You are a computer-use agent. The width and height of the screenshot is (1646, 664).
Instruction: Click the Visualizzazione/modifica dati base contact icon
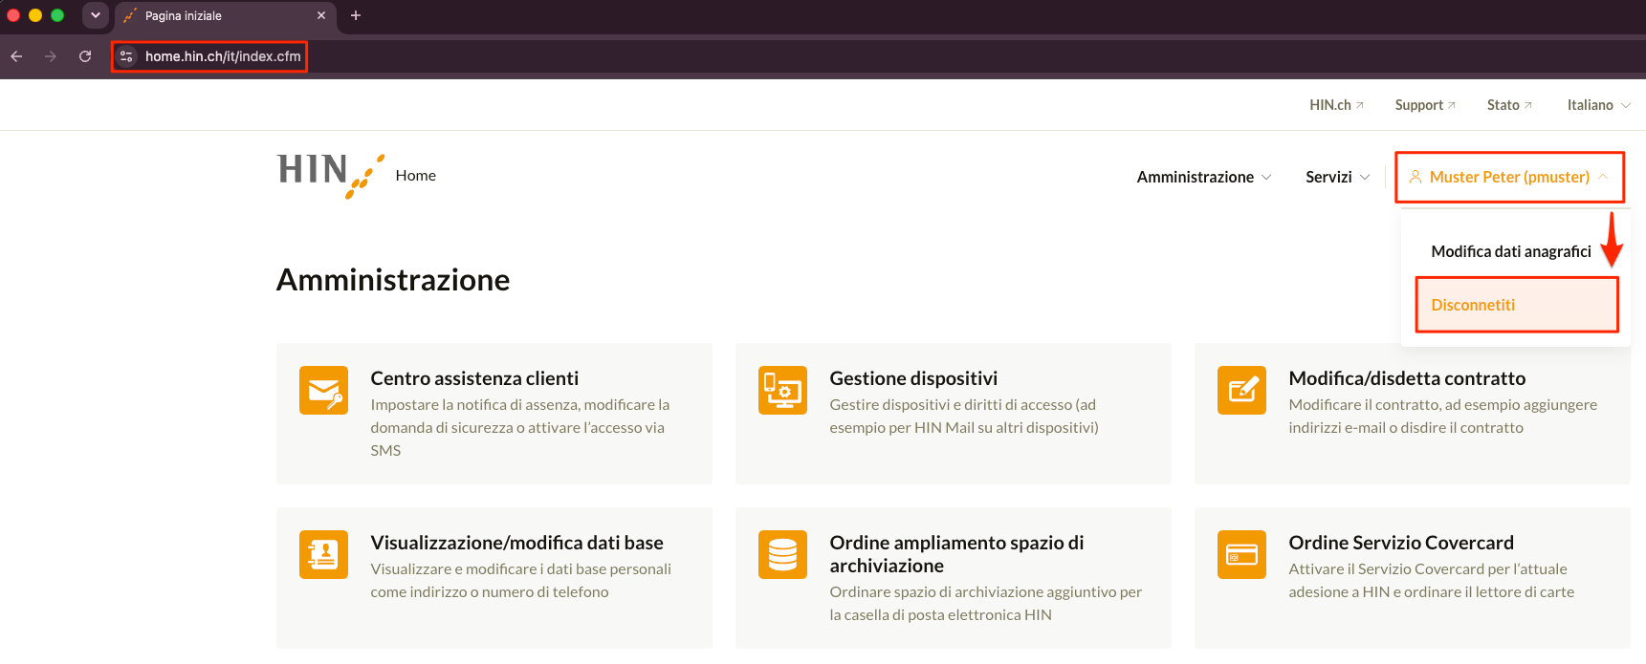(x=323, y=554)
